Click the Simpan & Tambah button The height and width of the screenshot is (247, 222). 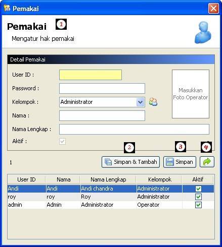tap(130, 162)
